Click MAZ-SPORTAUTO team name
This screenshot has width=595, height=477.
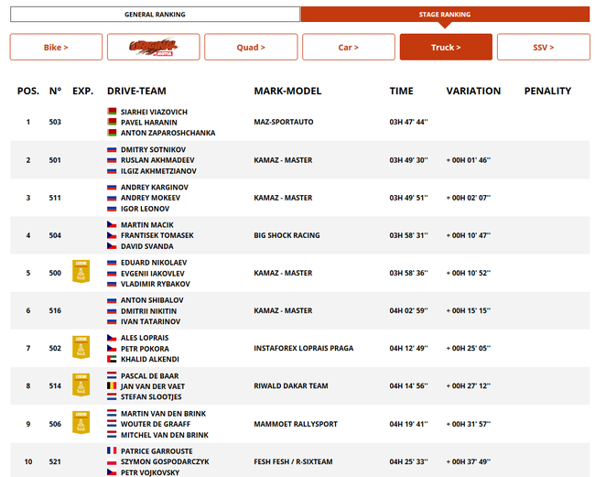point(284,122)
